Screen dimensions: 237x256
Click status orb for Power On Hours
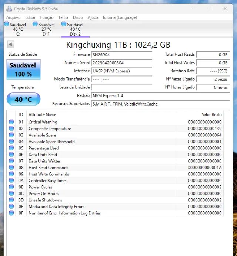pos(11,193)
